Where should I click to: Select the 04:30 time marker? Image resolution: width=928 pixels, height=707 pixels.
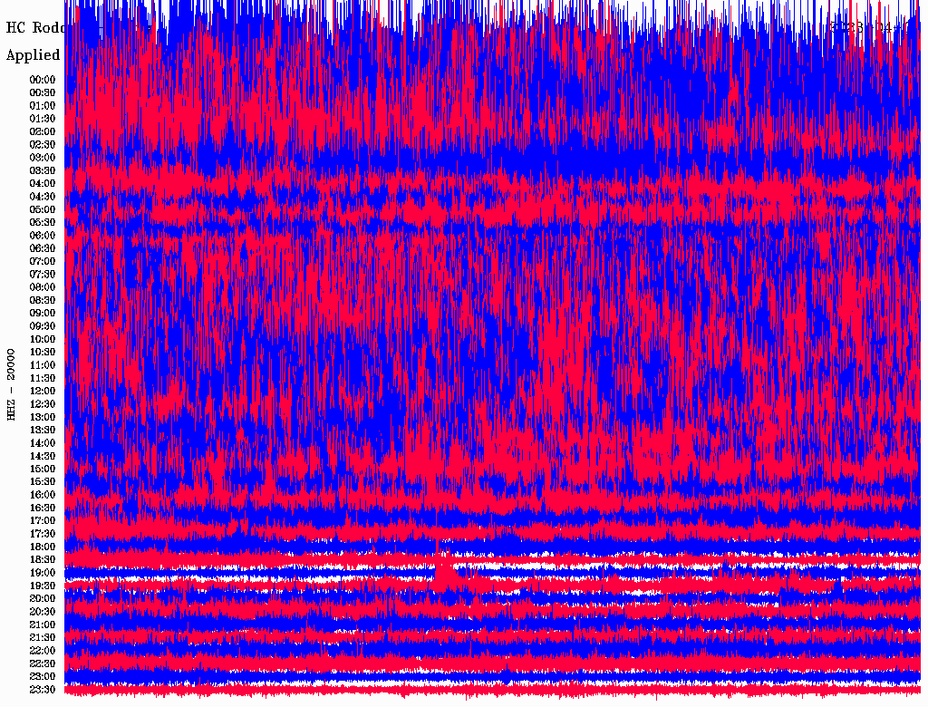[43, 196]
